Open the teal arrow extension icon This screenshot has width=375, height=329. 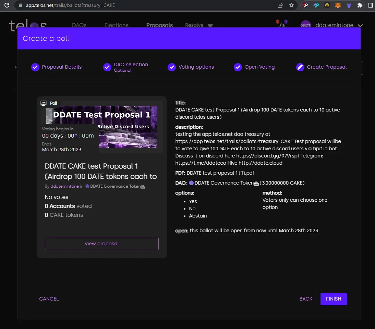316,5
